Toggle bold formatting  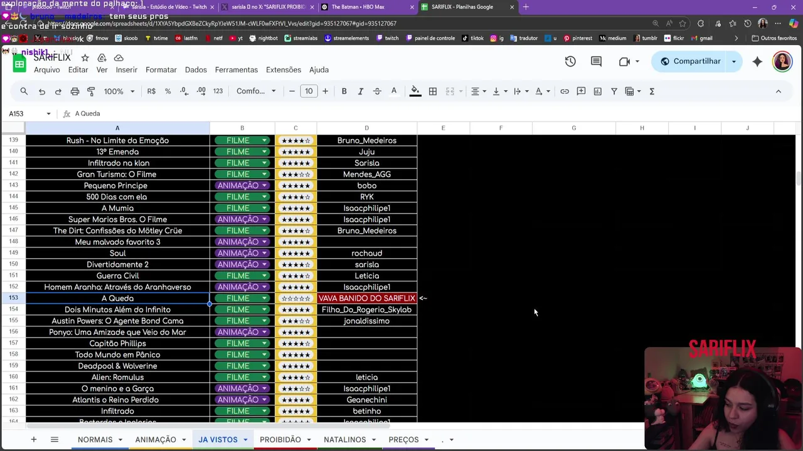tap(344, 91)
